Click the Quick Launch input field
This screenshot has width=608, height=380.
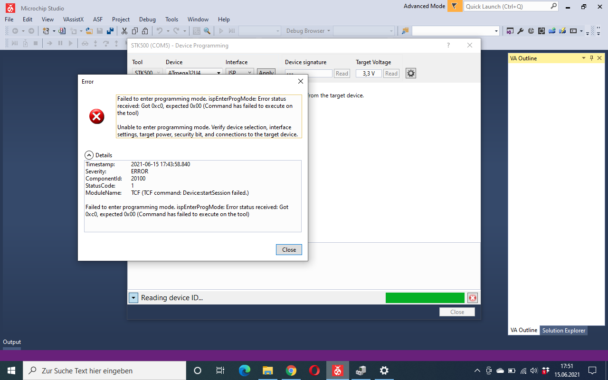(x=506, y=6)
